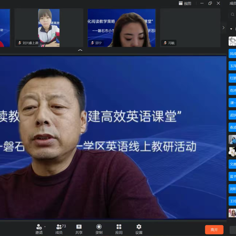
Task: Select the blue 奇 member avatar
Action: click(x=232, y=90)
